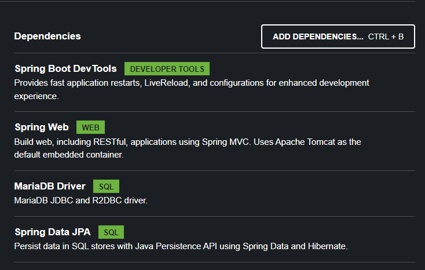Image resolution: width=425 pixels, height=270 pixels.
Task: Click the DEVELOPER TOOLS category tag
Action: 167,69
